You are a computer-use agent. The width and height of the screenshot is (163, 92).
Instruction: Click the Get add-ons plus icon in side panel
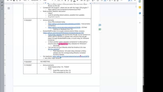(x=140, y=23)
